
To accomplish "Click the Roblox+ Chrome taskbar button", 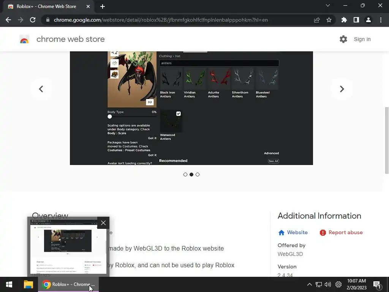I will point(68,284).
